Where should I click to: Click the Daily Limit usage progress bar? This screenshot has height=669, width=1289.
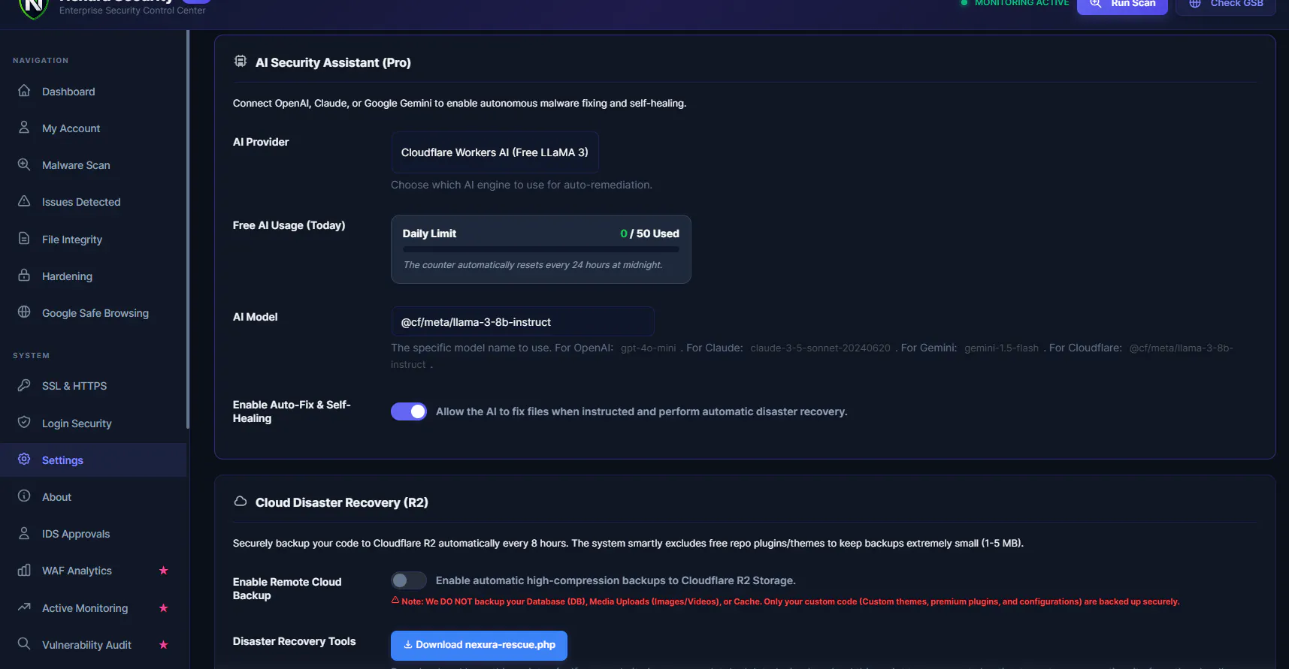540,249
